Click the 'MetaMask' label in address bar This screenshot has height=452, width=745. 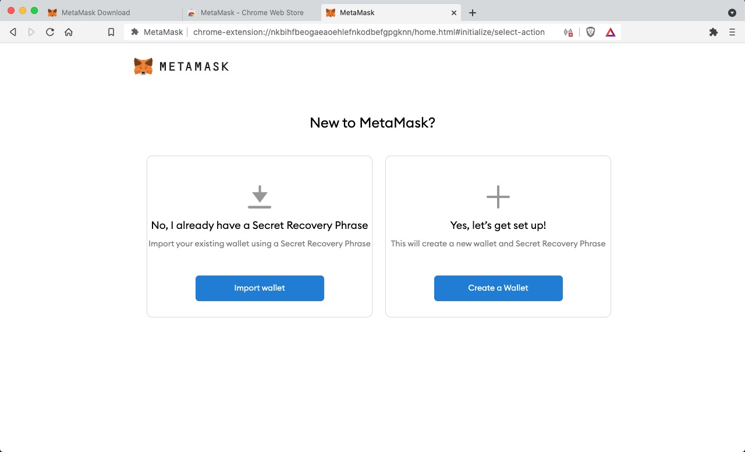tap(163, 32)
